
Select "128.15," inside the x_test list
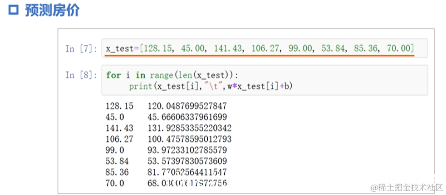pos(158,48)
